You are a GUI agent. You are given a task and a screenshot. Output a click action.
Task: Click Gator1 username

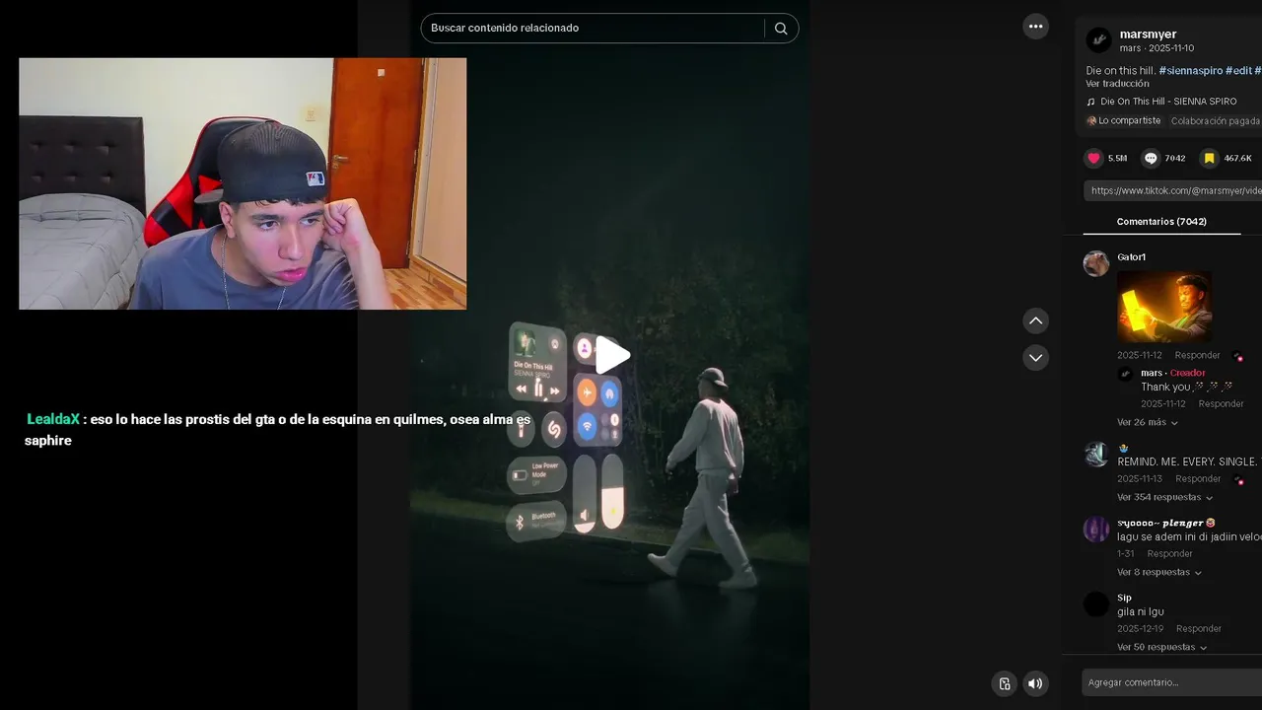tap(1131, 257)
